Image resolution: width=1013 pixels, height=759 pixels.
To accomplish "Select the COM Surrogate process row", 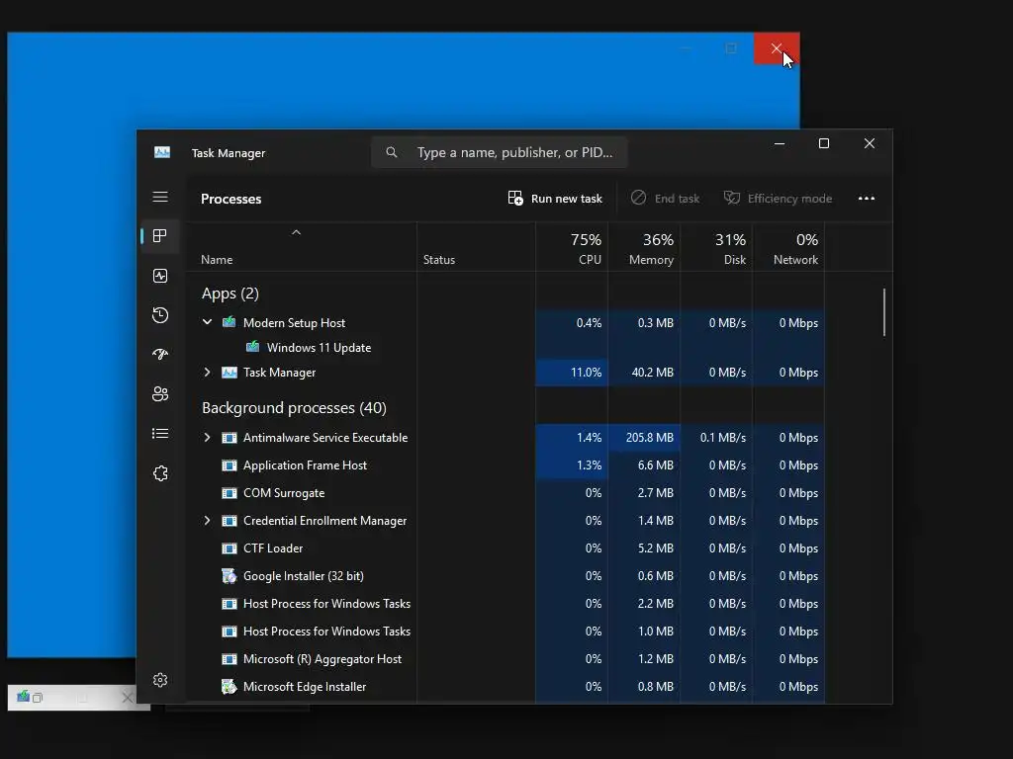I will pos(506,493).
